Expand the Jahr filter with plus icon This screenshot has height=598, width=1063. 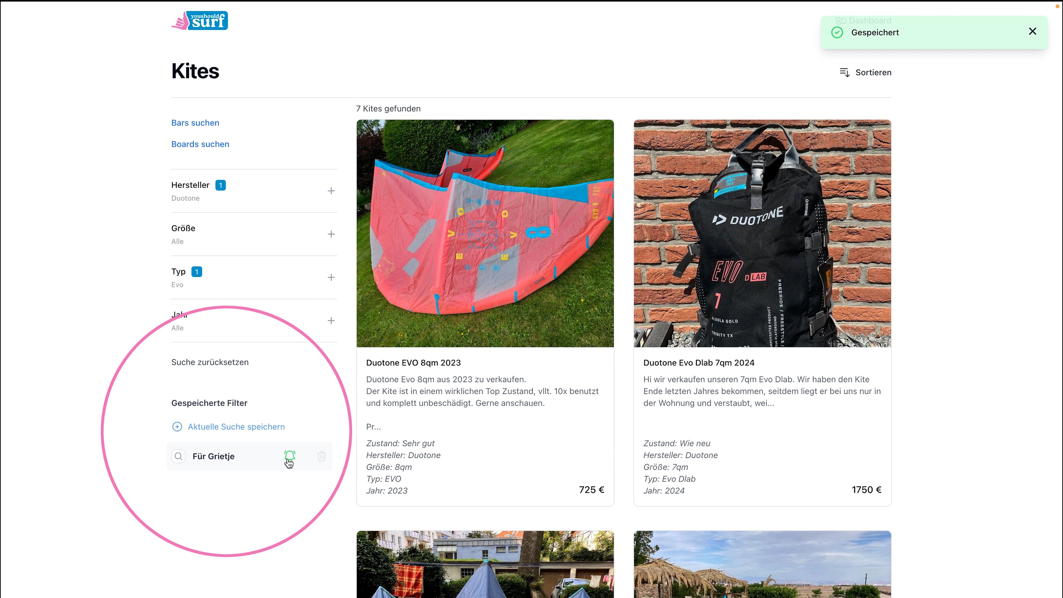pyautogui.click(x=331, y=321)
